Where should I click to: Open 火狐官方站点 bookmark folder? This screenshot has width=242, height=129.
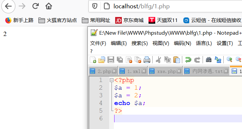57,20
